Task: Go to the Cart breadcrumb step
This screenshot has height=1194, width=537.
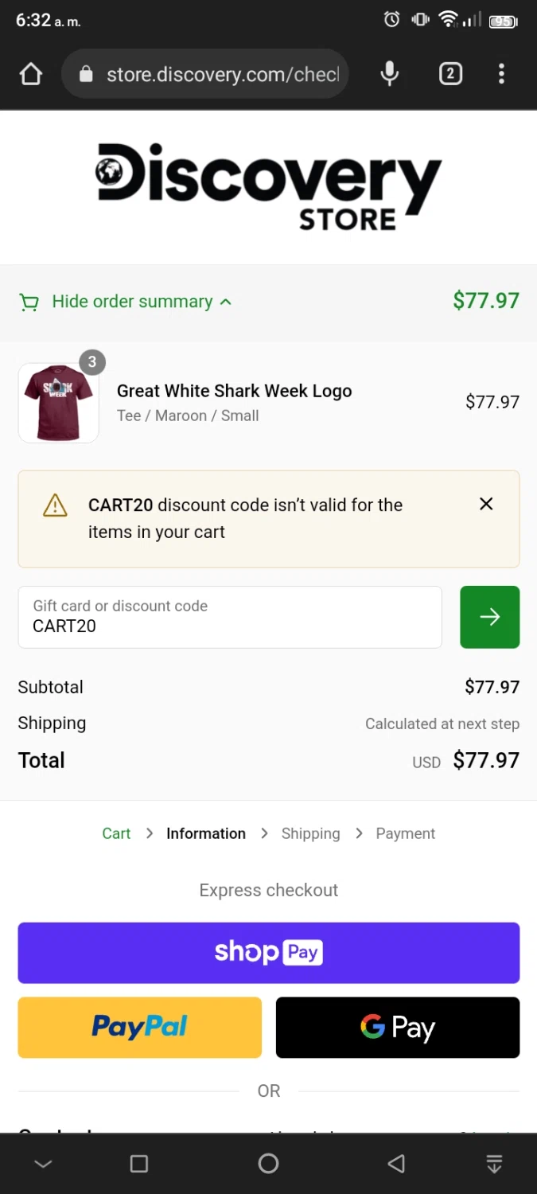Action: [x=116, y=833]
